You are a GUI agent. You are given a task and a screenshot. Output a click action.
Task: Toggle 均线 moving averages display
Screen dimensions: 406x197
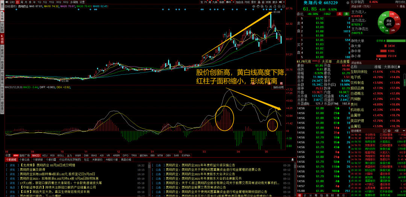tap(247, 2)
